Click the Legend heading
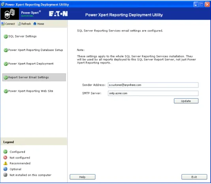 pos(9,142)
